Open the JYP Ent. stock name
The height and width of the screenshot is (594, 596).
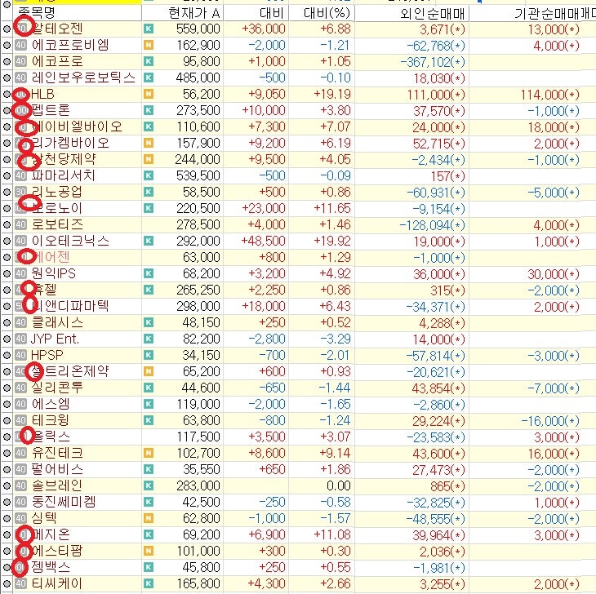point(56,339)
